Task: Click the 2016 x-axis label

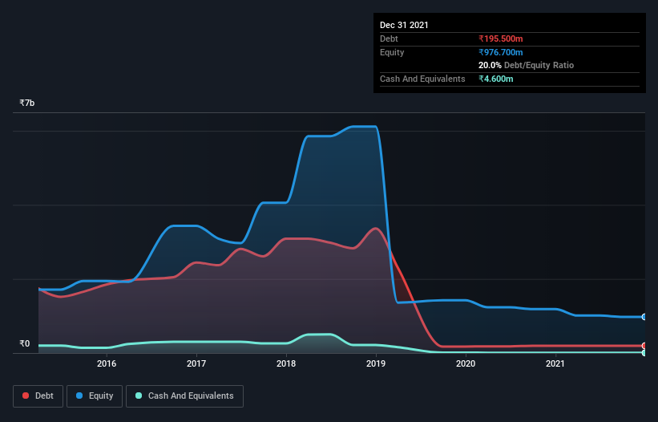Action: tap(107, 363)
